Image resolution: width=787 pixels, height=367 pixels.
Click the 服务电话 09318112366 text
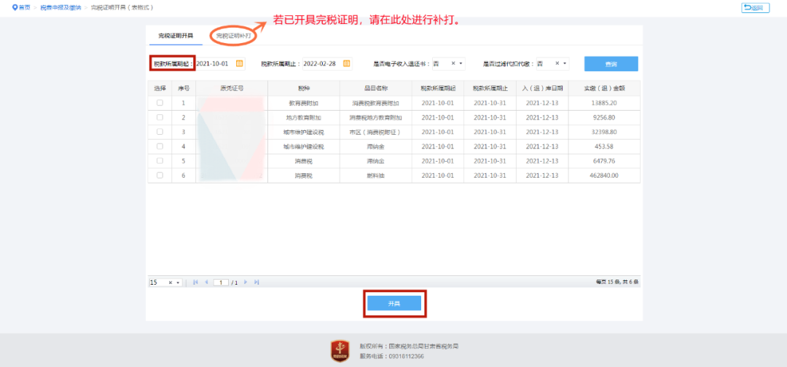point(391,356)
